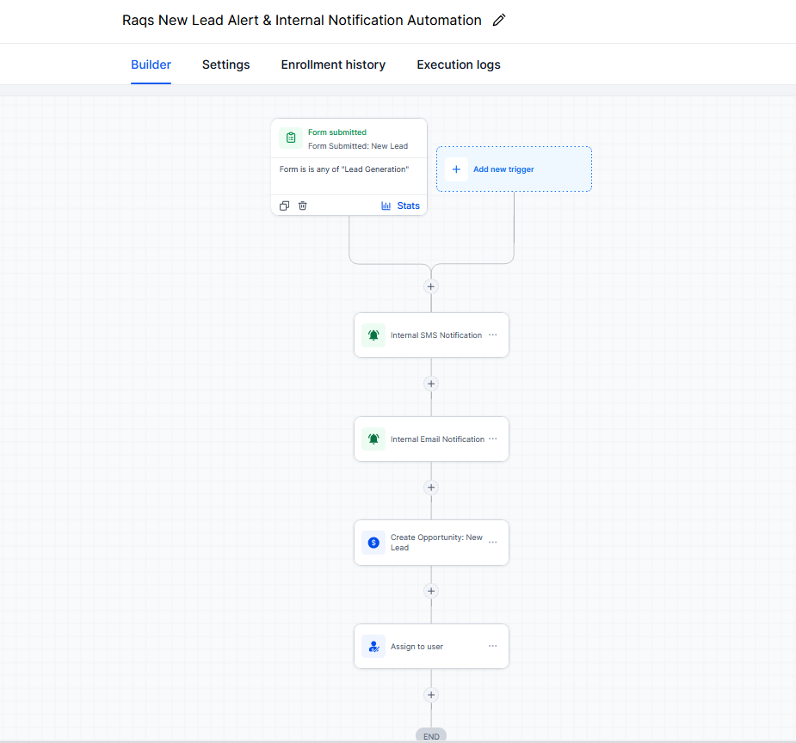Open the options menu for Create Opportunity

493,542
